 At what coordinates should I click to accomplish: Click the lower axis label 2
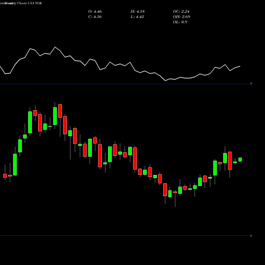tap(251, 236)
